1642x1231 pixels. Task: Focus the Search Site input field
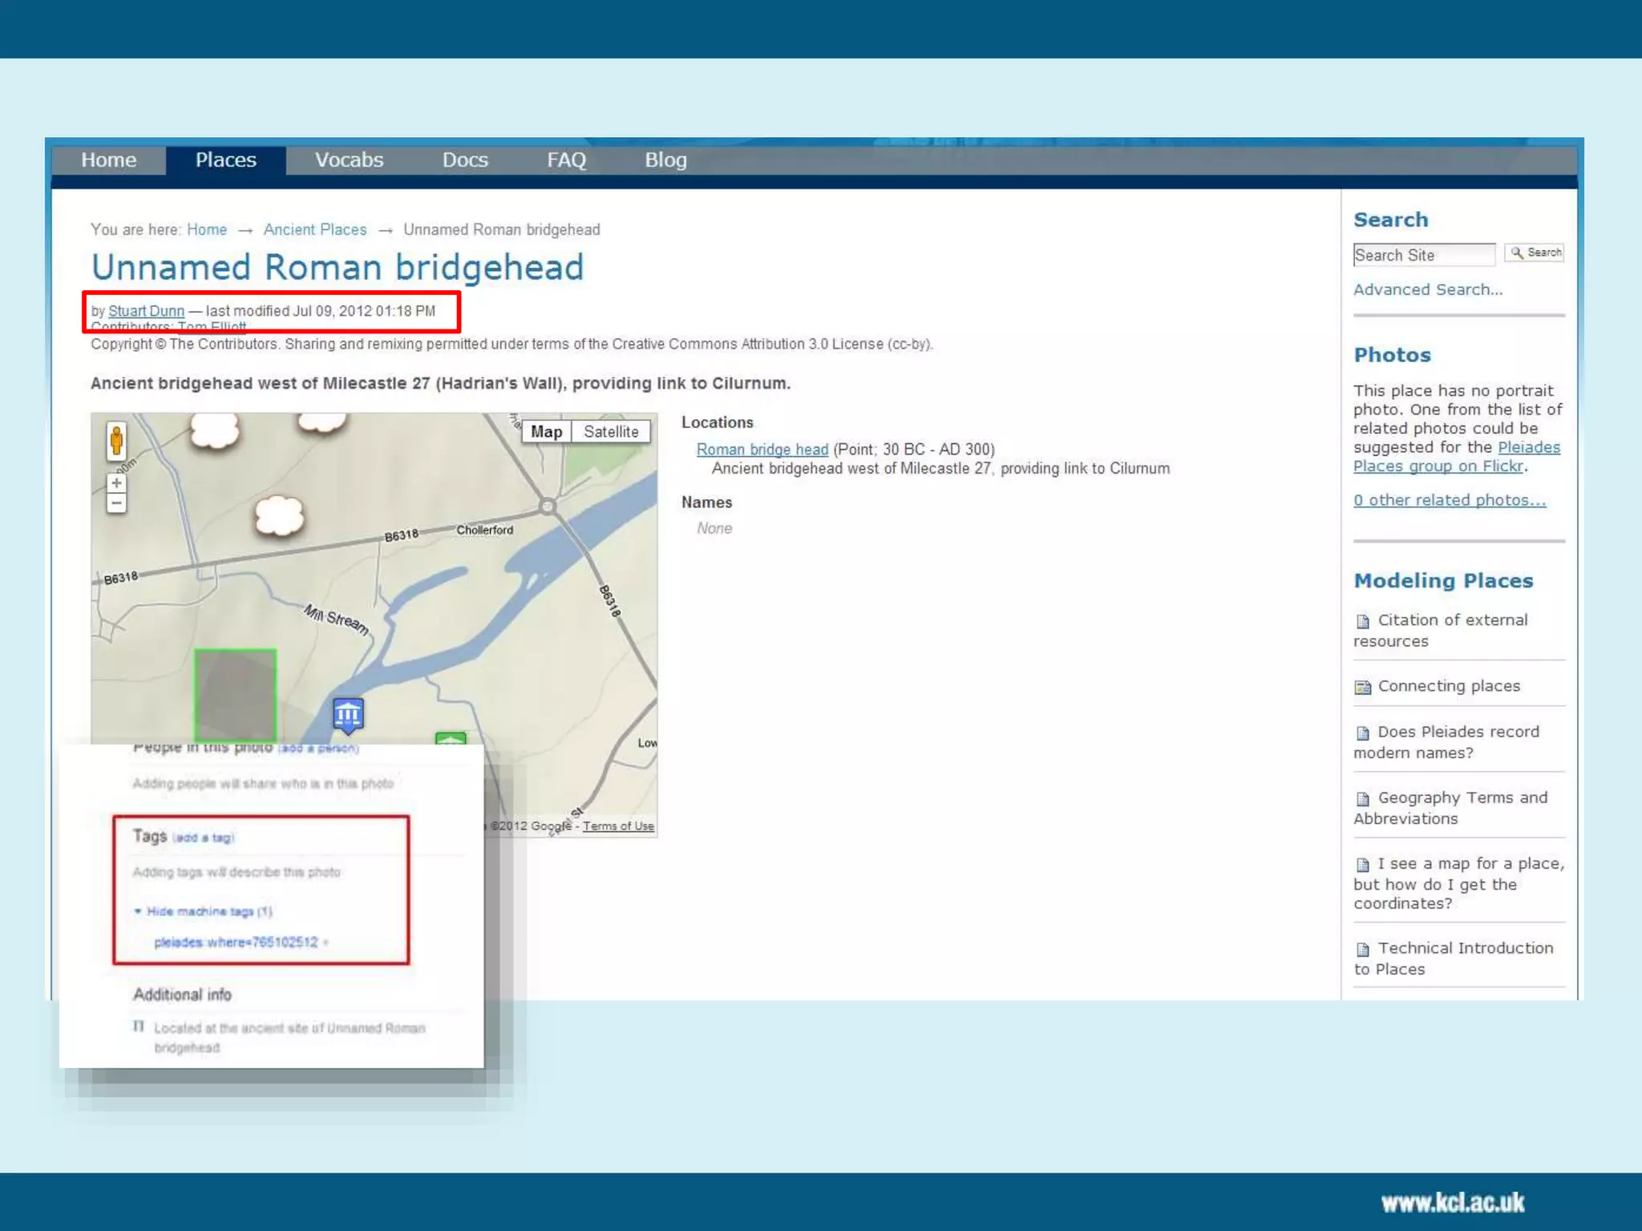pyautogui.click(x=1423, y=255)
